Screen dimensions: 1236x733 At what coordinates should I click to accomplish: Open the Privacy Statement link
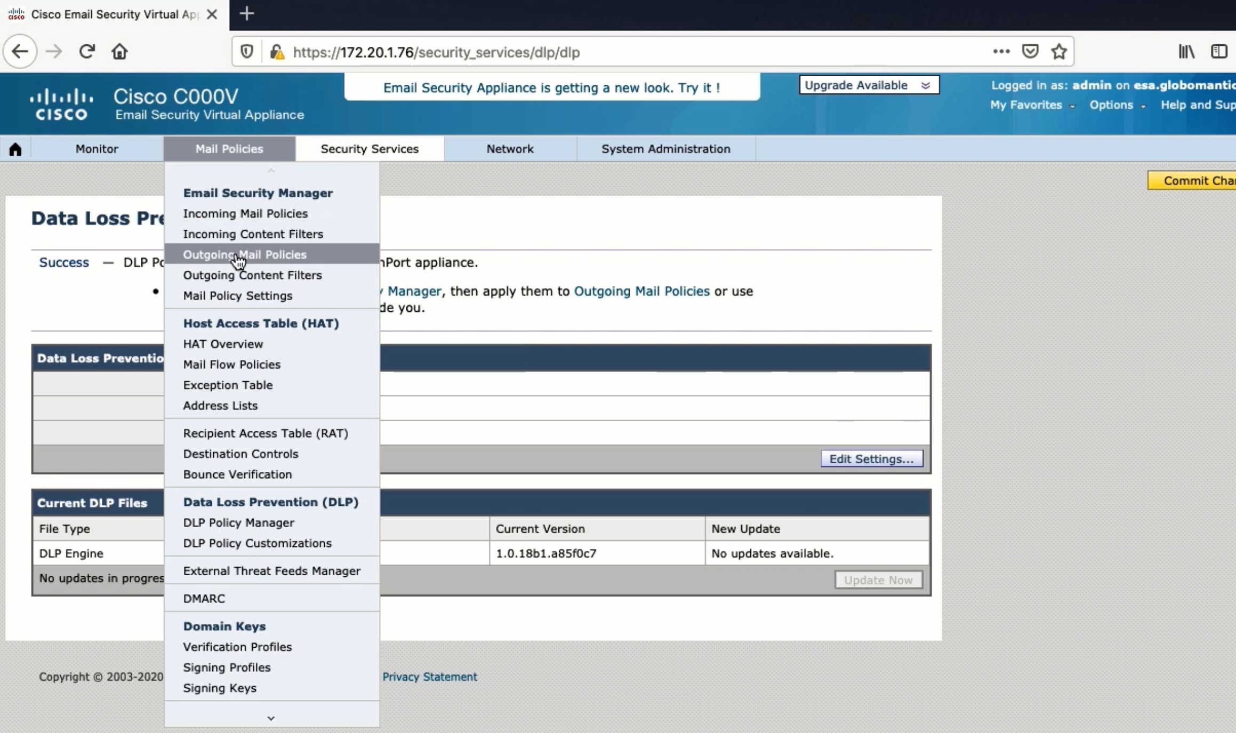pyautogui.click(x=430, y=676)
